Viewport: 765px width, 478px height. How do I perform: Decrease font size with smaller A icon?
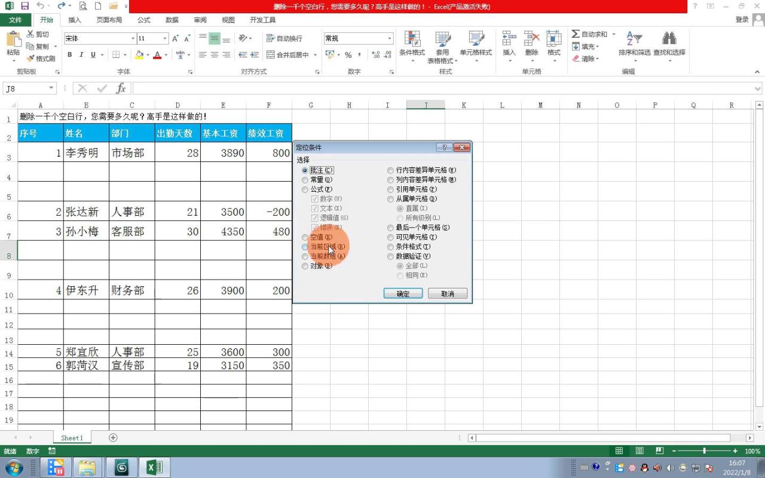[x=187, y=38]
